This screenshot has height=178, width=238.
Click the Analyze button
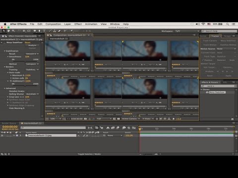coord(32,45)
